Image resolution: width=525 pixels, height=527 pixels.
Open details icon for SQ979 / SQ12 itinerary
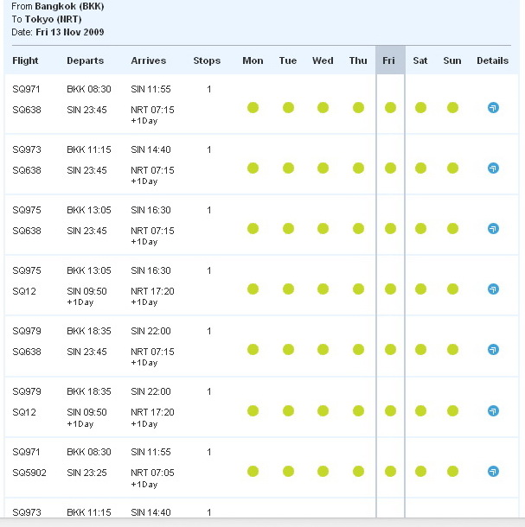point(493,410)
